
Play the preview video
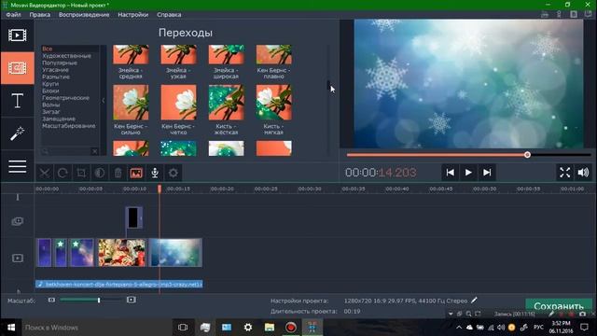click(x=468, y=173)
